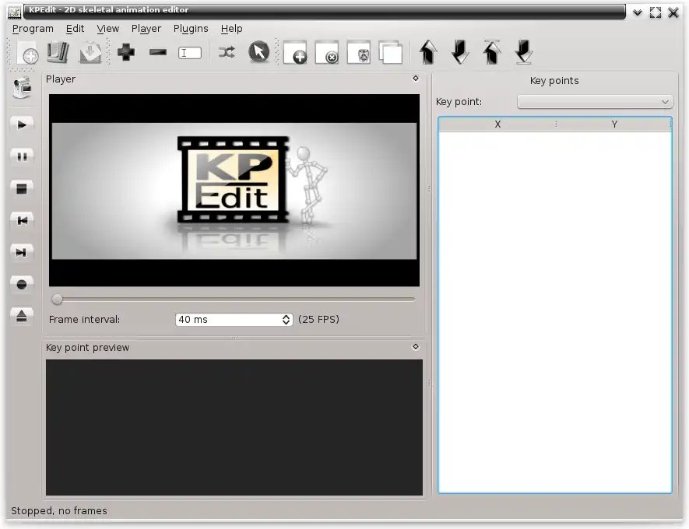Image resolution: width=689 pixels, height=529 pixels.
Task: Add key point with the plus icon
Action: coord(126,53)
